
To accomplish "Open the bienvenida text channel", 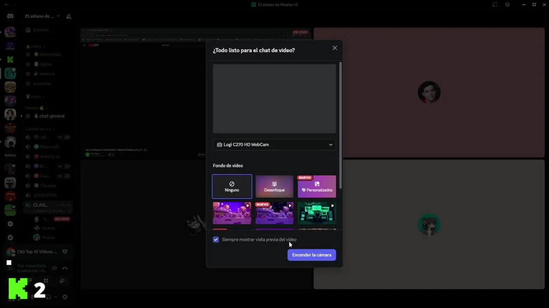I will 48,54.
